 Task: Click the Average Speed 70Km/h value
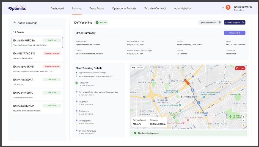[x=137, y=124]
